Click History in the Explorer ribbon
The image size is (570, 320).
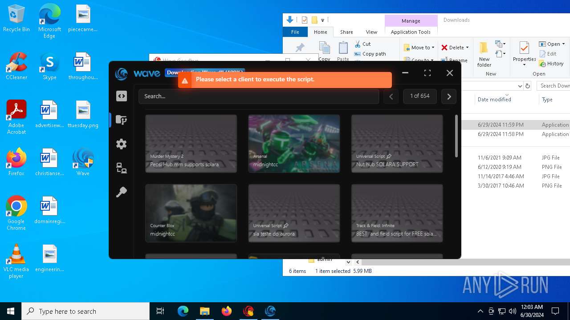[551, 64]
